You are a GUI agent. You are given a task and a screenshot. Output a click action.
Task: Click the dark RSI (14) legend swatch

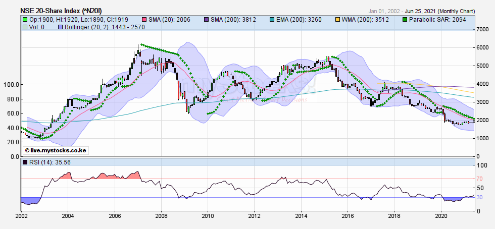(25, 162)
